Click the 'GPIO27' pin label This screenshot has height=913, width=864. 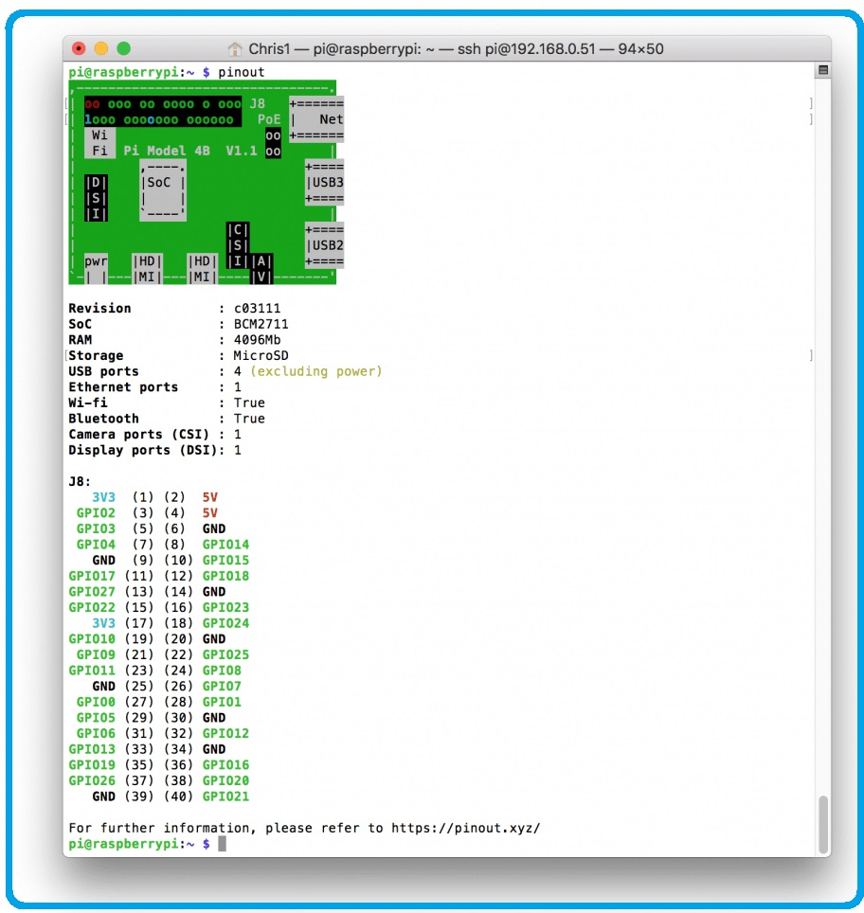92,591
